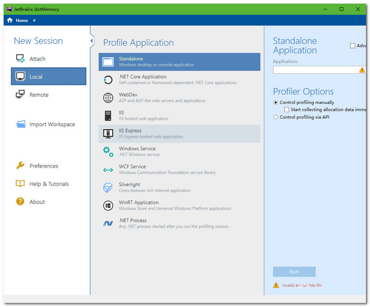370x307 pixels.
Task: Click 'Any .NET process started after' description
Action: (174, 226)
